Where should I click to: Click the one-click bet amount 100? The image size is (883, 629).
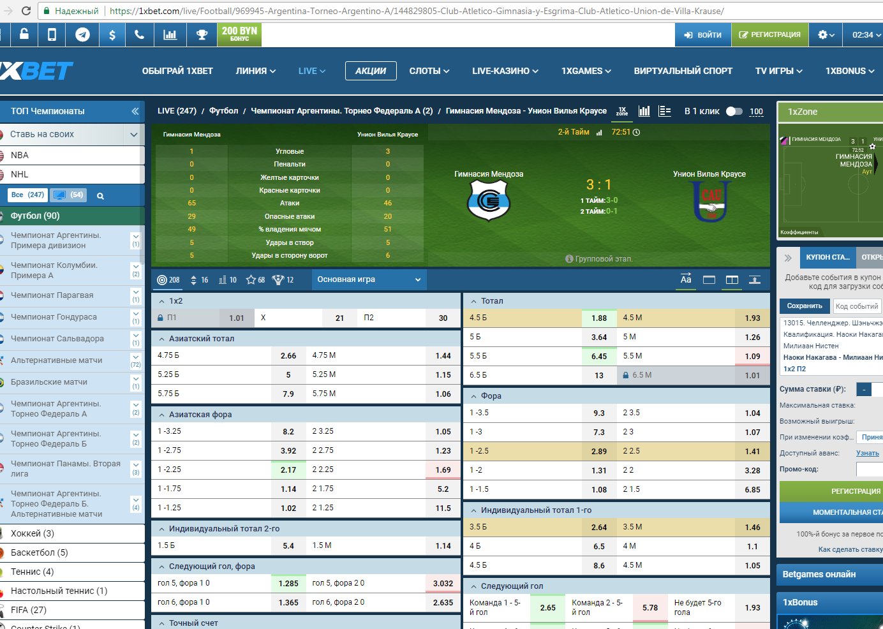click(757, 112)
